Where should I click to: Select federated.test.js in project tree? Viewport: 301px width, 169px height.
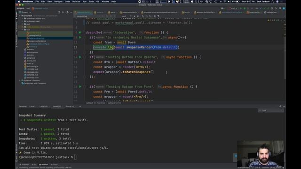coord(36,38)
